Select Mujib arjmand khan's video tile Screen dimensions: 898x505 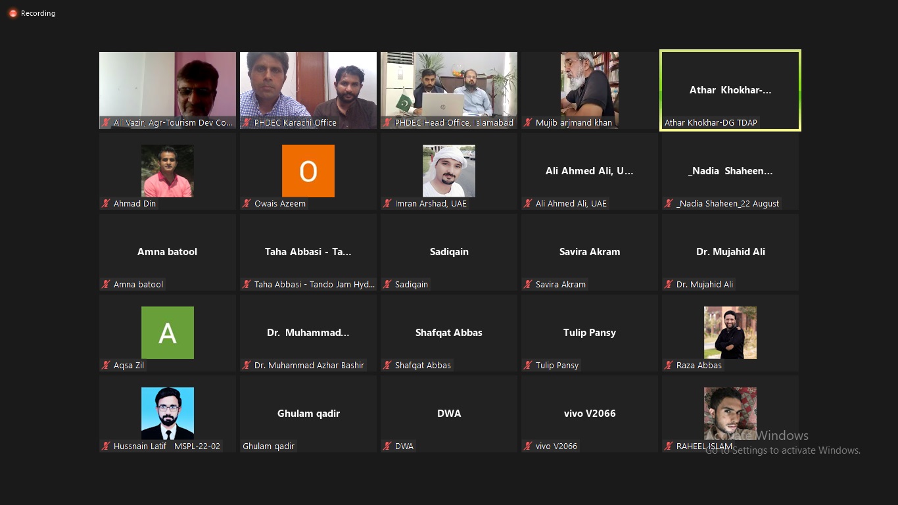[589, 85]
